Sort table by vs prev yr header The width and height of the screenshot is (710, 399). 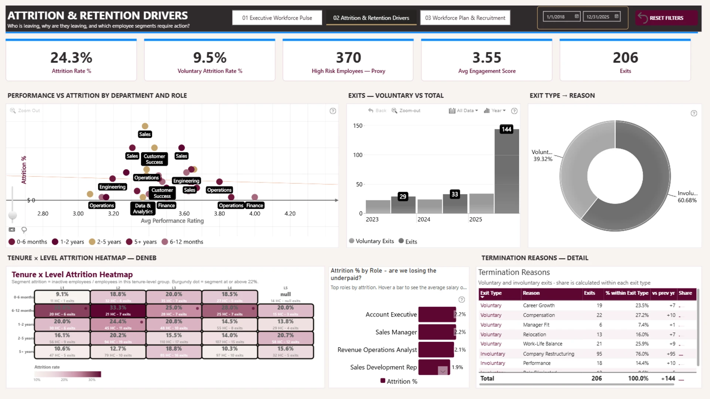point(663,293)
